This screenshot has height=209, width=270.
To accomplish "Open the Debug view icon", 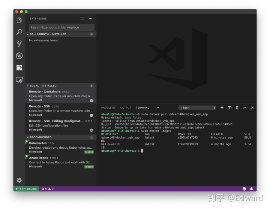I will (x=19, y=56).
